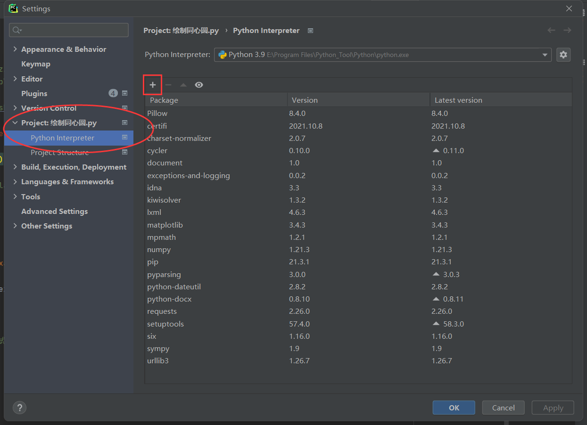
Task: Select the matplotlib package row
Action: 358,225
